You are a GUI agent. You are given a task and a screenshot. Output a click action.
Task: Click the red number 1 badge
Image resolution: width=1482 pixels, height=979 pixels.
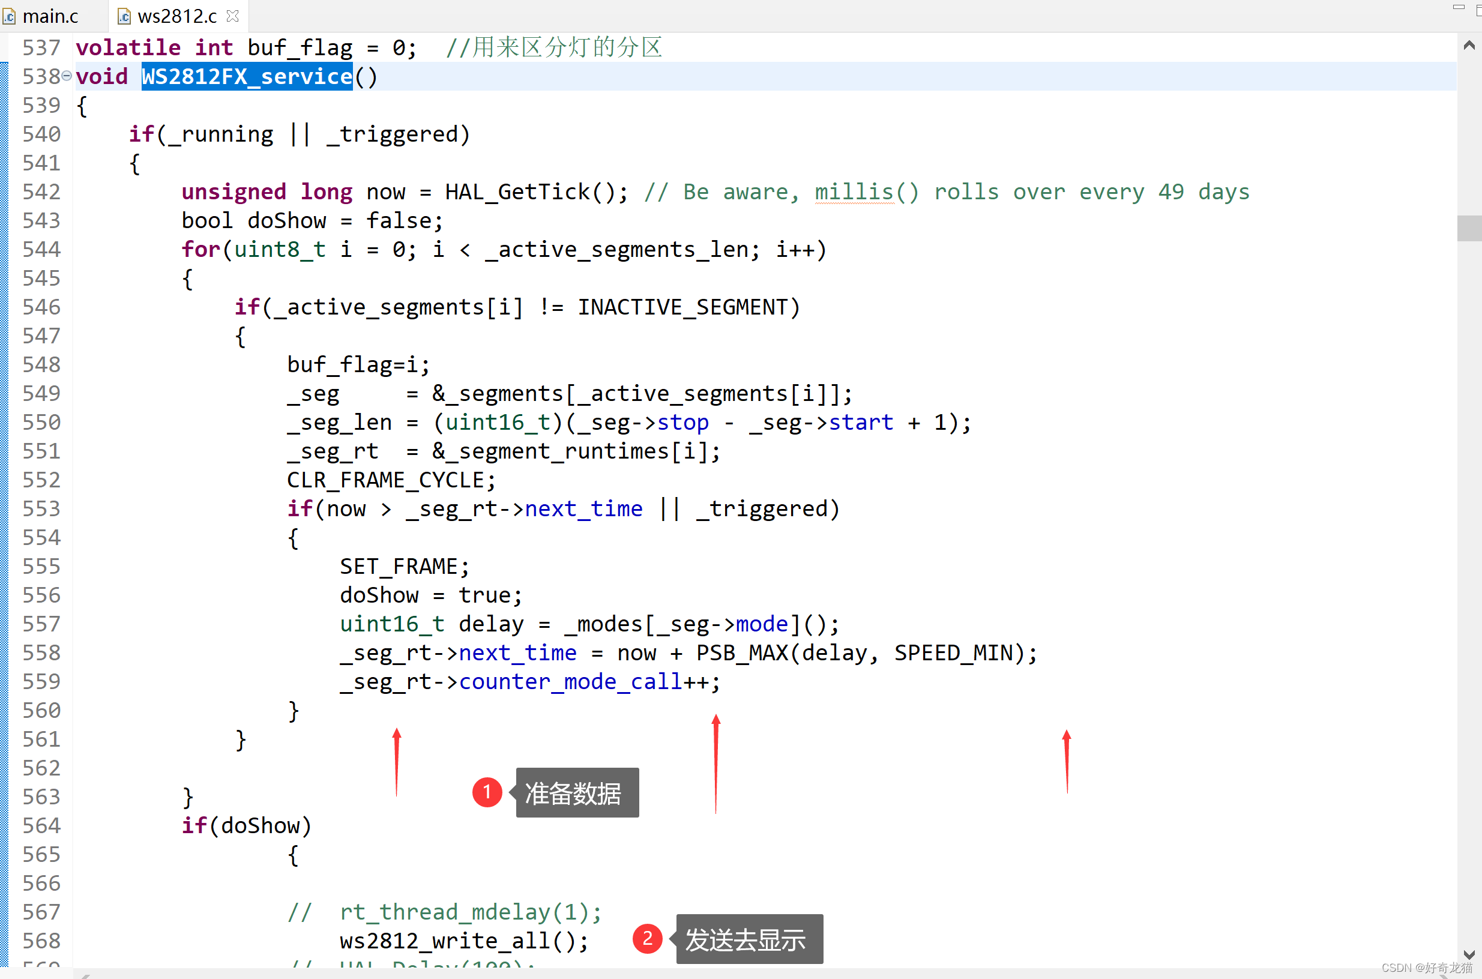tap(487, 792)
